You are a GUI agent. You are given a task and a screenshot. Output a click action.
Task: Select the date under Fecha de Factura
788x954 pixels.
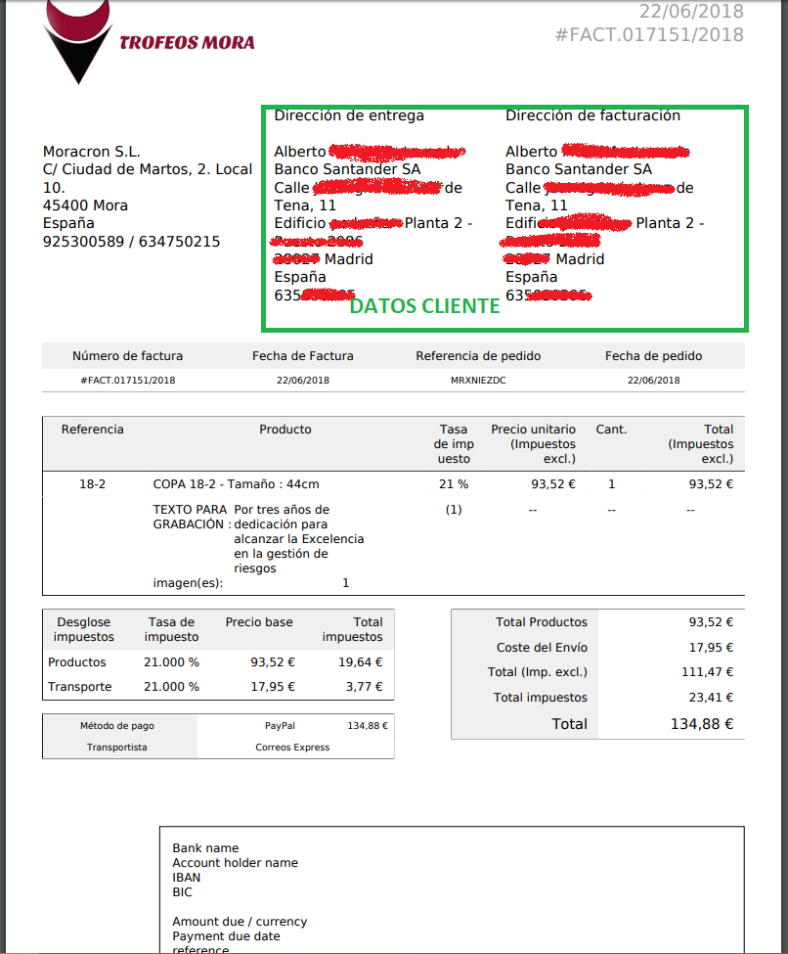coord(303,381)
